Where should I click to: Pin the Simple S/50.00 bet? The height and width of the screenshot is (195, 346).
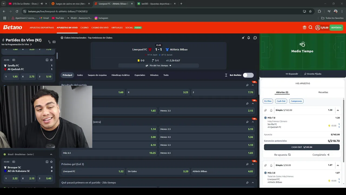[265, 165]
